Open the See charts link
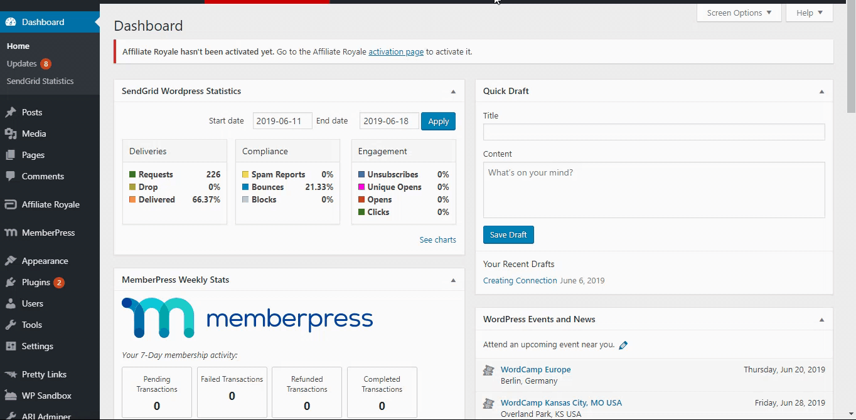Screen dimensions: 856x420 tap(437, 239)
